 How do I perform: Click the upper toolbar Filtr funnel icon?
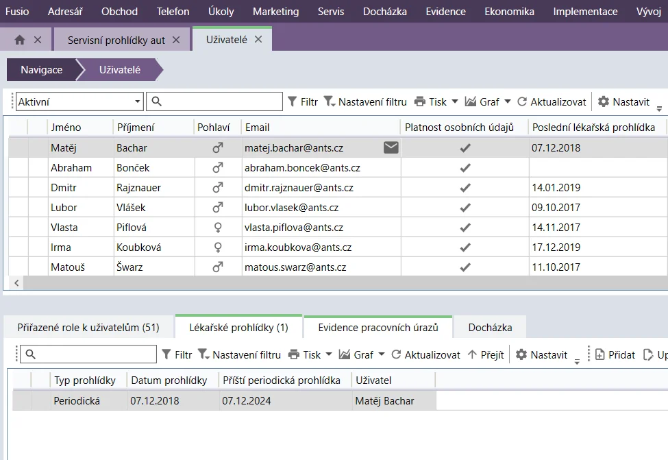[293, 101]
